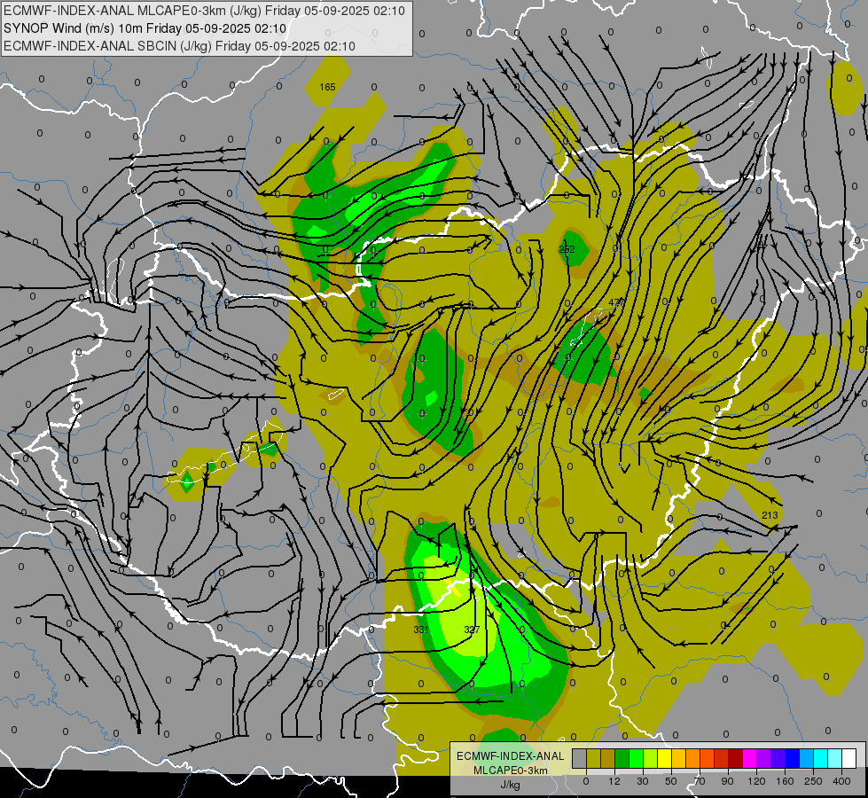Click the olive-yellow swatch above the 0 tick
This screenshot has width=868, height=798.
pyautogui.click(x=593, y=758)
